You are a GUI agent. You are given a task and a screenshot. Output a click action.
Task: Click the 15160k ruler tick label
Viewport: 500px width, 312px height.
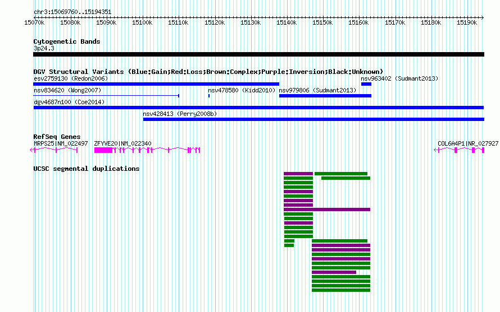click(x=359, y=22)
